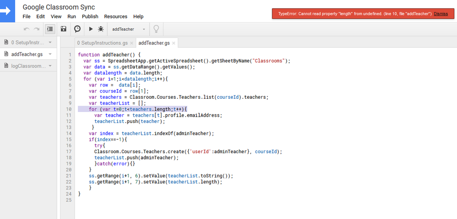Open the View menu
This screenshot has height=219, width=457.
click(x=56, y=16)
